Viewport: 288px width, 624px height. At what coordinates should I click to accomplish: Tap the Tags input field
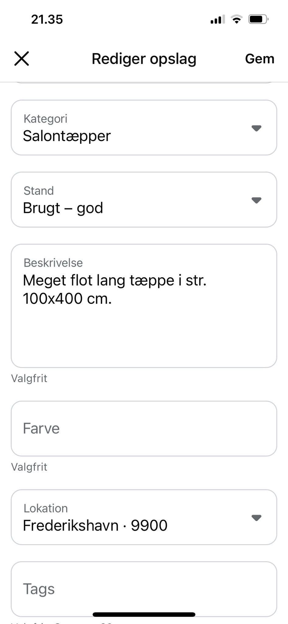coord(144,589)
